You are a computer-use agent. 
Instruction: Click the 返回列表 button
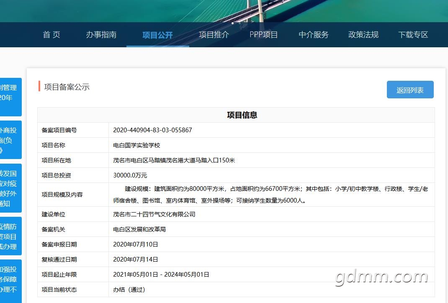410,90
